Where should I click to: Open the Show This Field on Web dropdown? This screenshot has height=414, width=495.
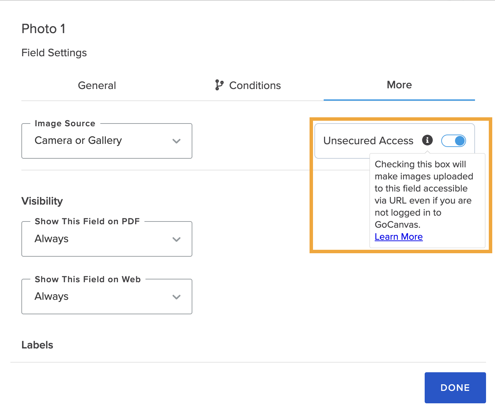[x=107, y=296]
